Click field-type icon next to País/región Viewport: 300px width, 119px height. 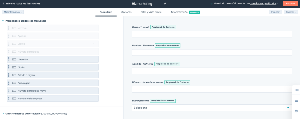[x=14, y=83]
